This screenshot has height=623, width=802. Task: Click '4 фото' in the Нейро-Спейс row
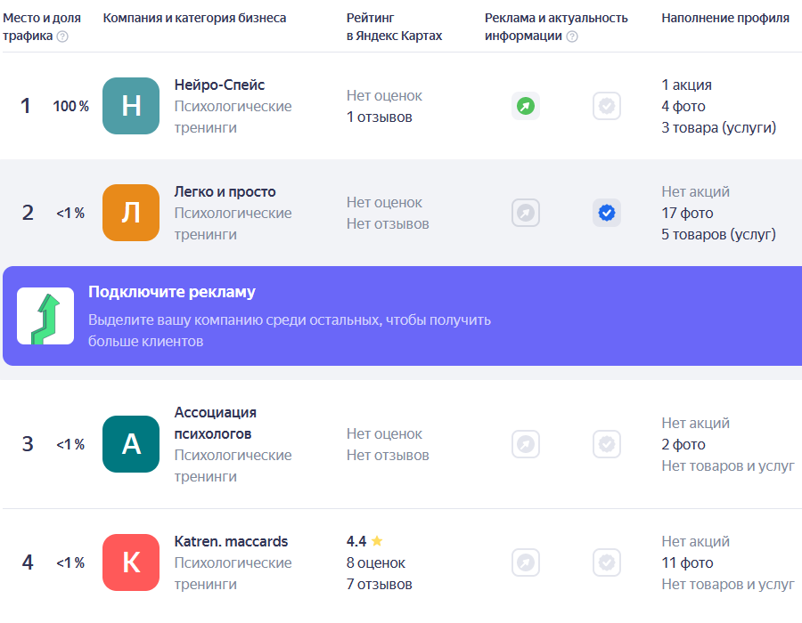coord(683,106)
